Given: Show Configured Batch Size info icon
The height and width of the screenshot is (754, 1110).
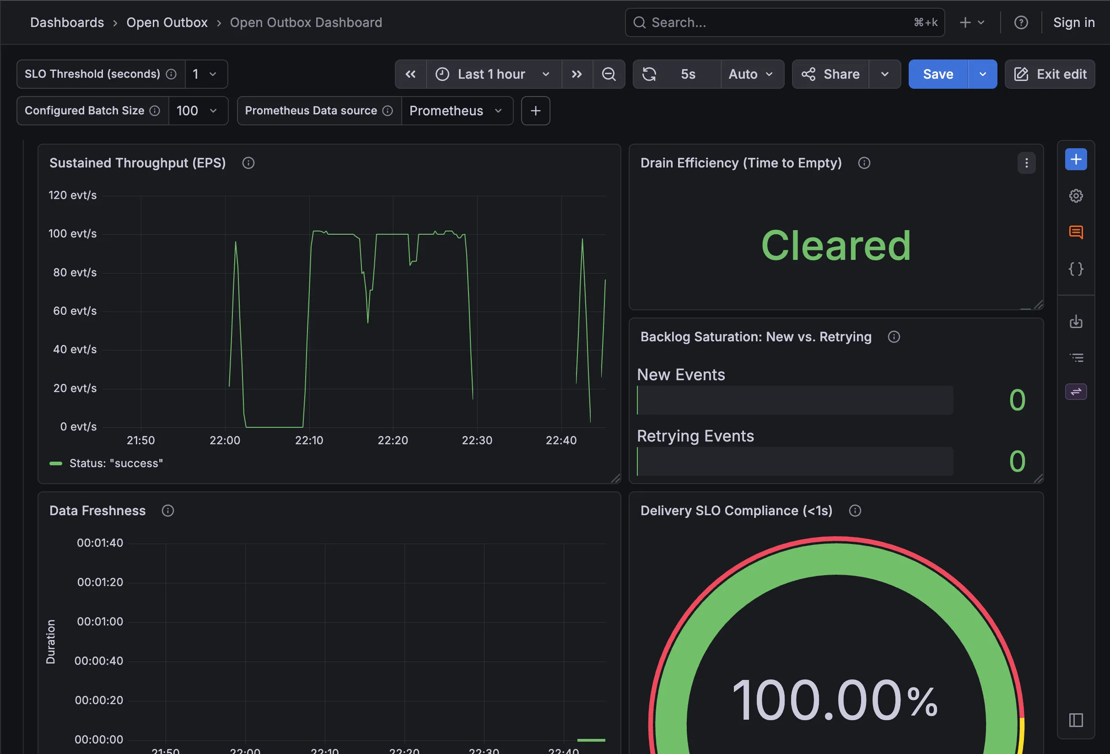Looking at the screenshot, I should click(x=155, y=111).
